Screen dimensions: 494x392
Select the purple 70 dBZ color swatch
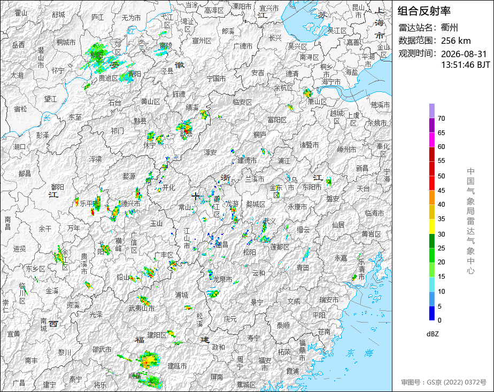point(431,111)
